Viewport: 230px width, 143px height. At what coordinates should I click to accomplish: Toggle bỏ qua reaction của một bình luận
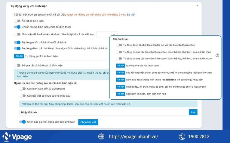(x=119, y=58)
